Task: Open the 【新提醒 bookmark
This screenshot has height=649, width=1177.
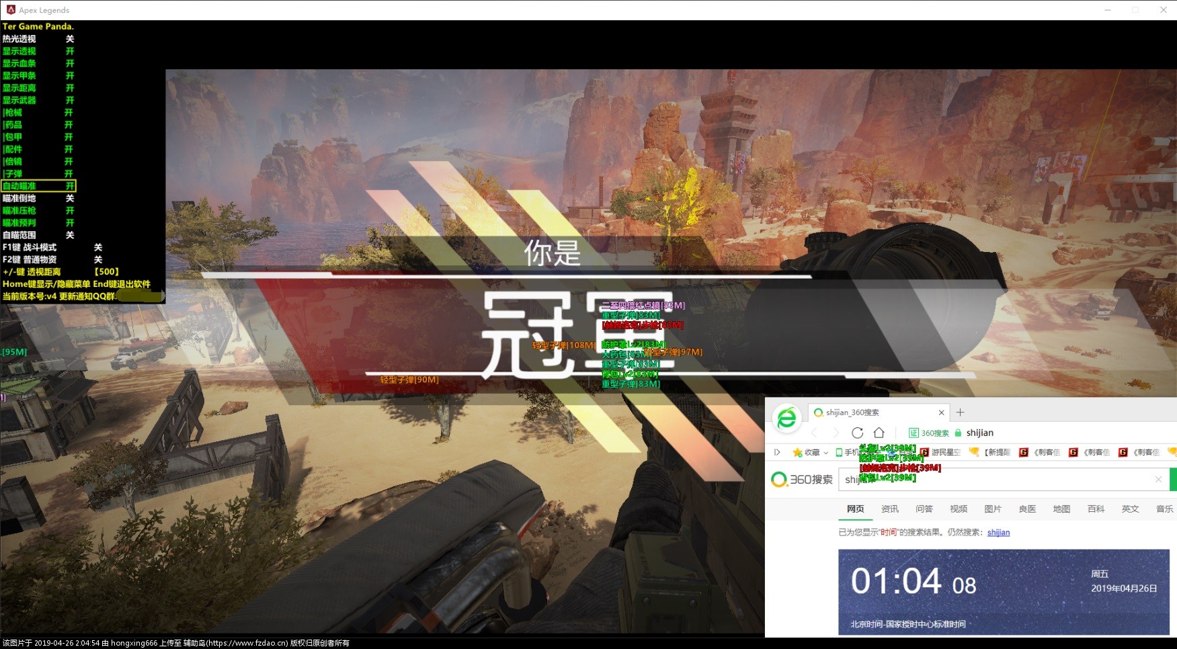Action: pyautogui.click(x=989, y=452)
